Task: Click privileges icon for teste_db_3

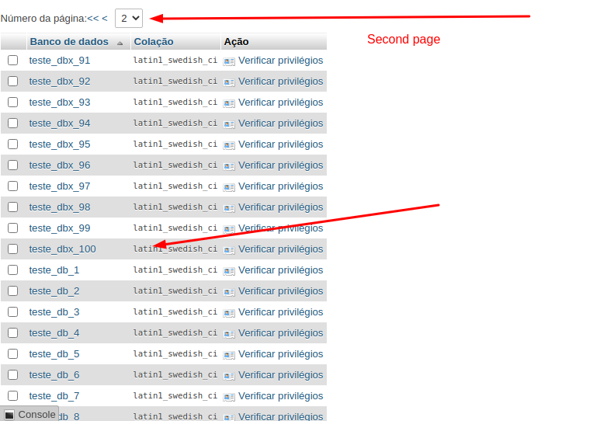Action: pos(229,313)
